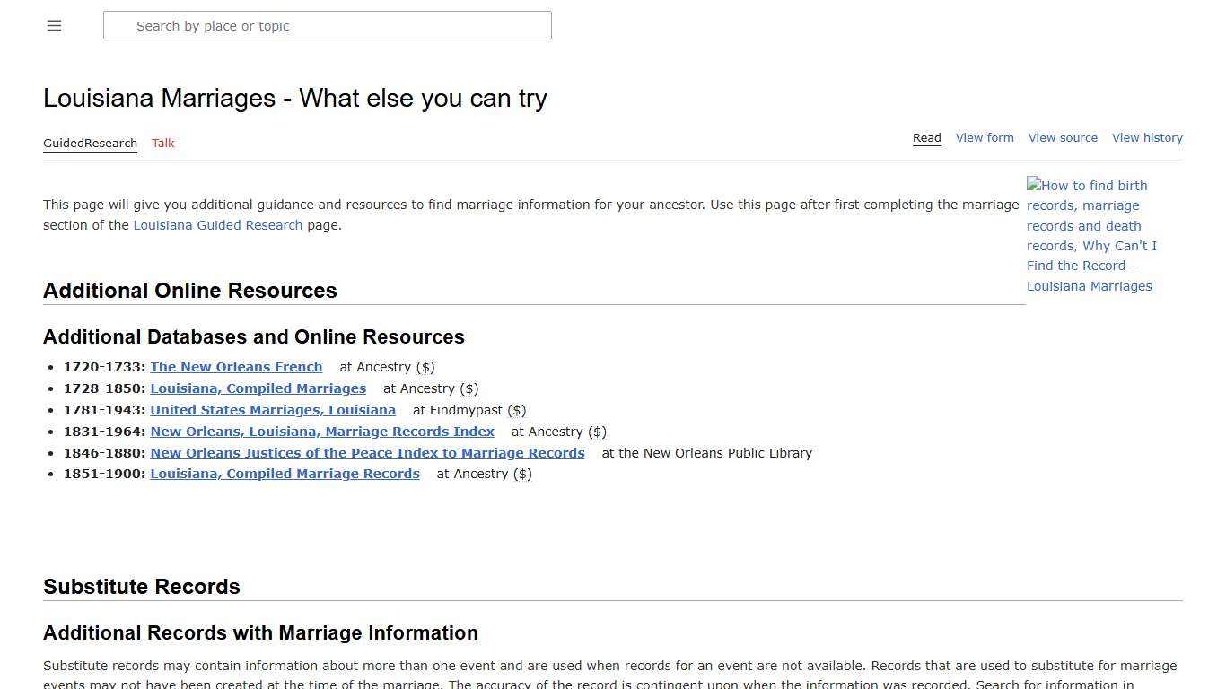Click the Substitute Records heading
This screenshot has height=689, width=1226.
(142, 586)
